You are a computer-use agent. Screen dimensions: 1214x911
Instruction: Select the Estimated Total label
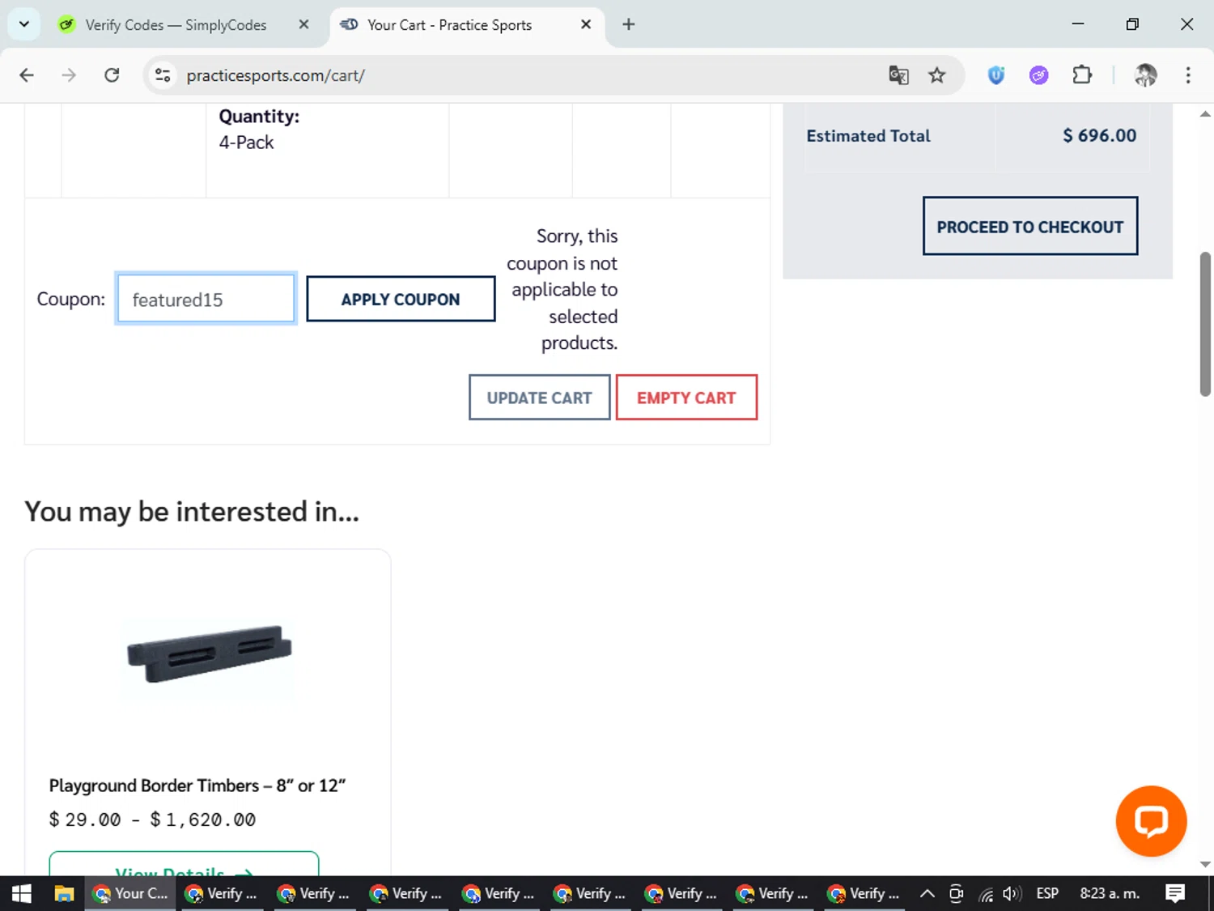[868, 135]
